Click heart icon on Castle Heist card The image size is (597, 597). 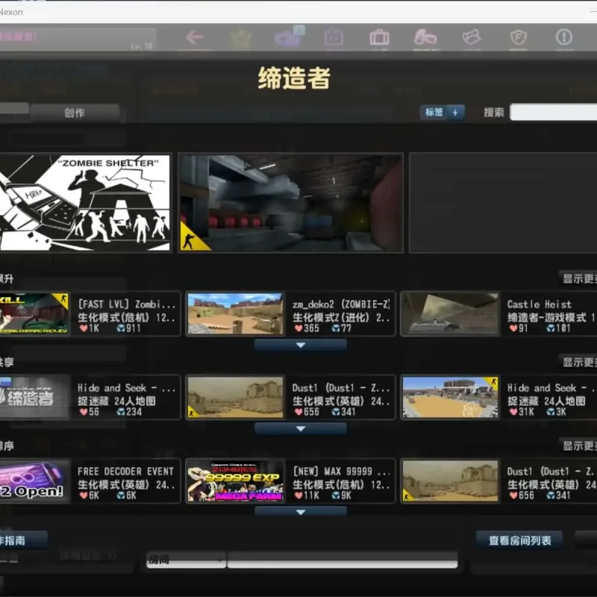(x=513, y=328)
